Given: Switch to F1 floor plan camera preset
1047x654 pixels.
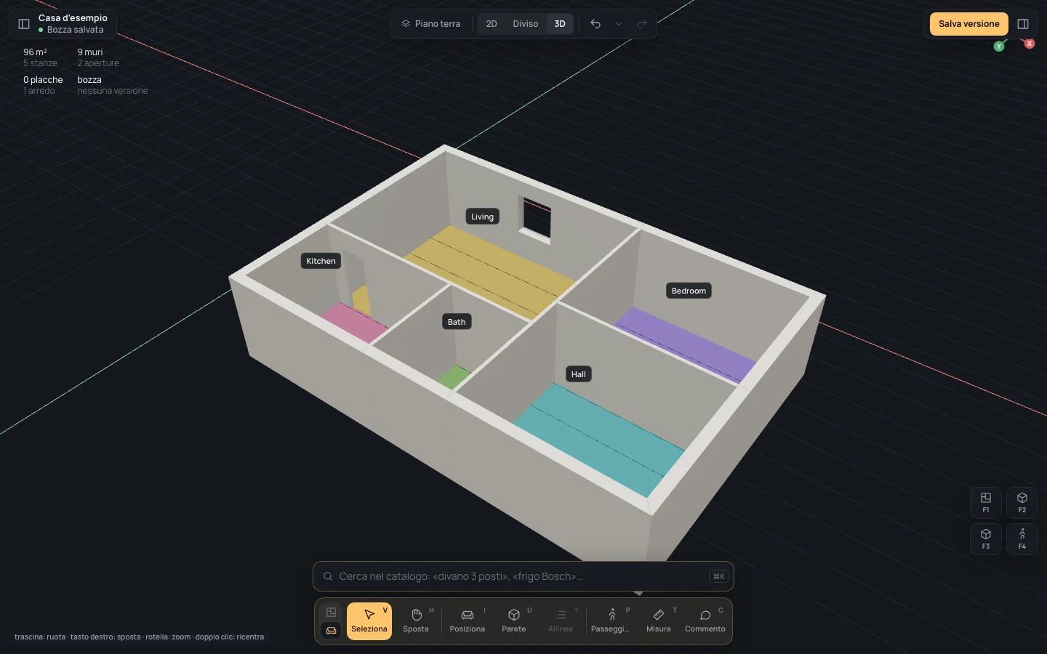Looking at the screenshot, I should 986,503.
